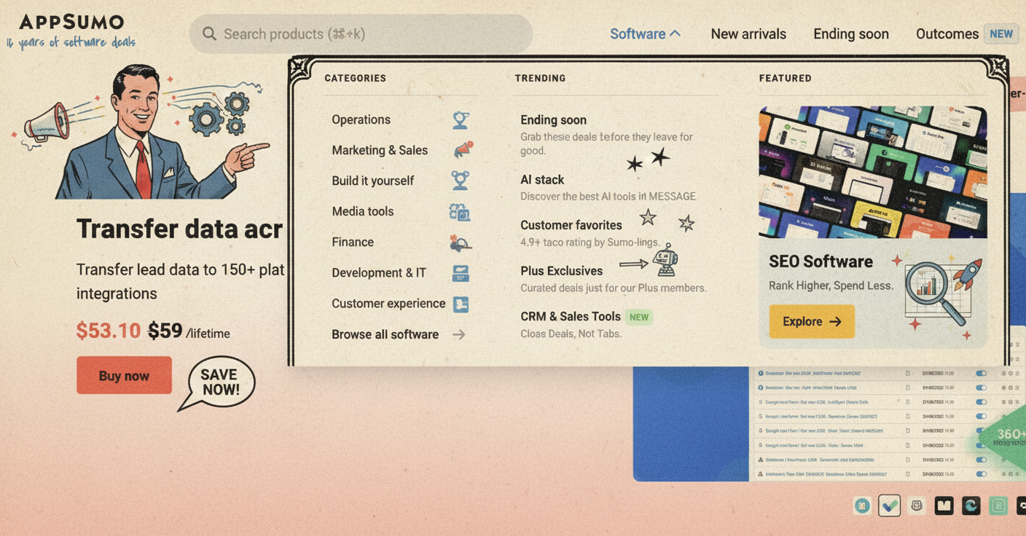Open the New arrivals nav item
This screenshot has width=1026, height=536.
(748, 33)
